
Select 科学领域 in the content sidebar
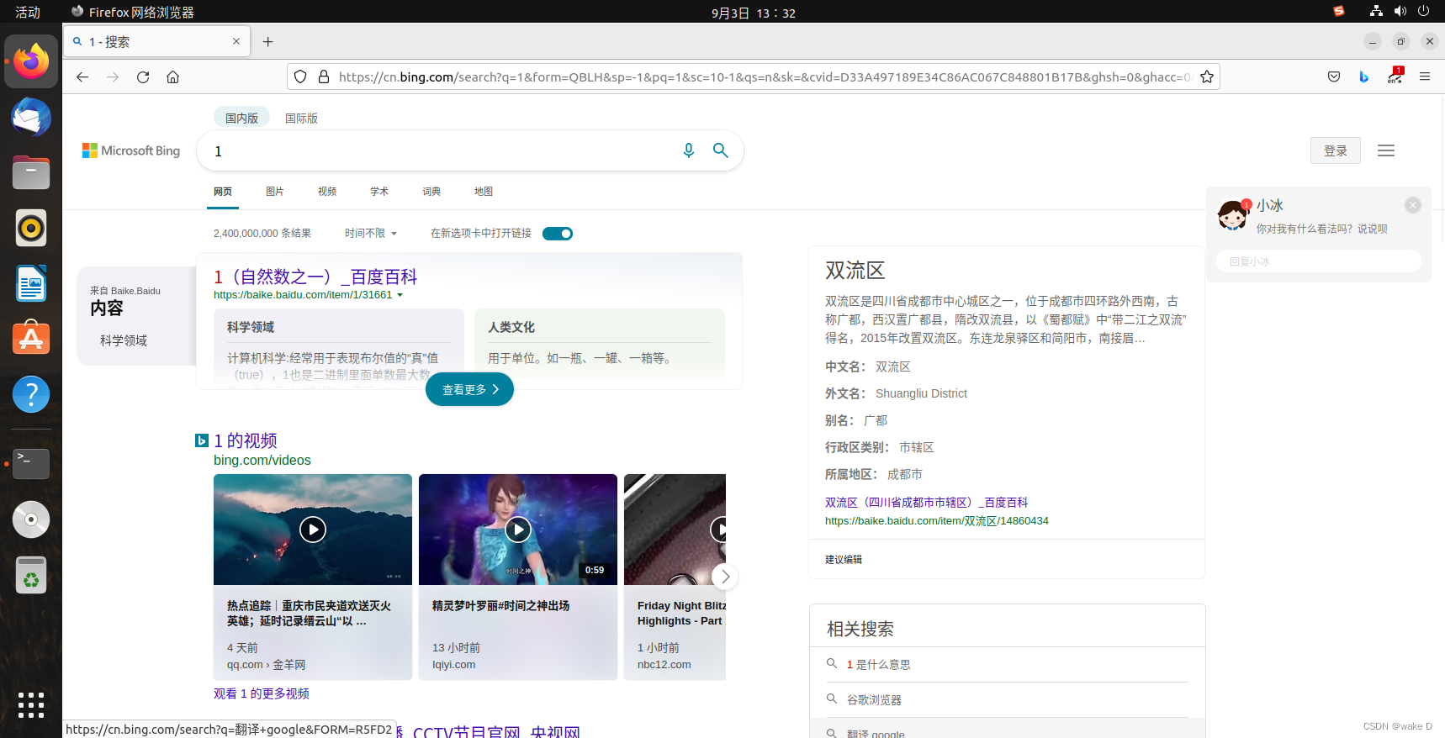[x=124, y=340]
